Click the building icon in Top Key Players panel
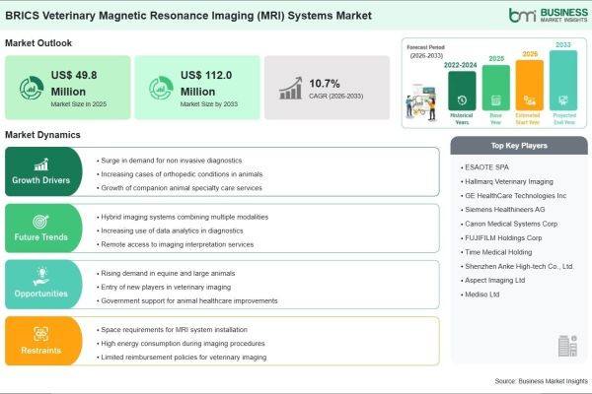592x394 pixels. coord(568,346)
